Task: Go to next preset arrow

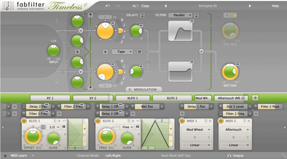Action: pos(249,6)
